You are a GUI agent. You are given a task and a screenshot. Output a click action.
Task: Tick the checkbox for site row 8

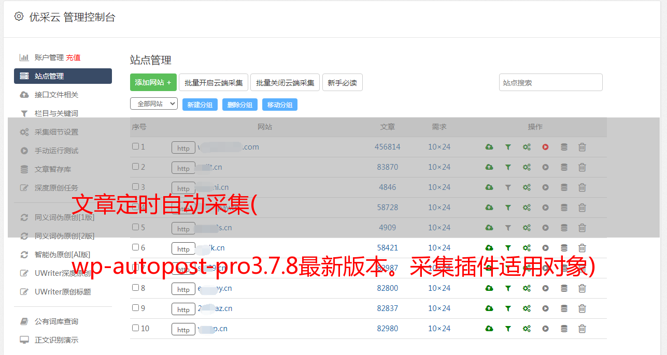tap(135, 288)
